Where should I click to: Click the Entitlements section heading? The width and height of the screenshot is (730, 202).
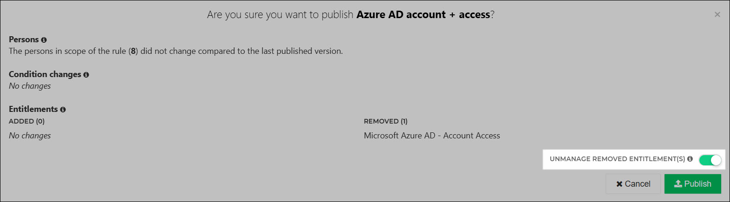[33, 109]
